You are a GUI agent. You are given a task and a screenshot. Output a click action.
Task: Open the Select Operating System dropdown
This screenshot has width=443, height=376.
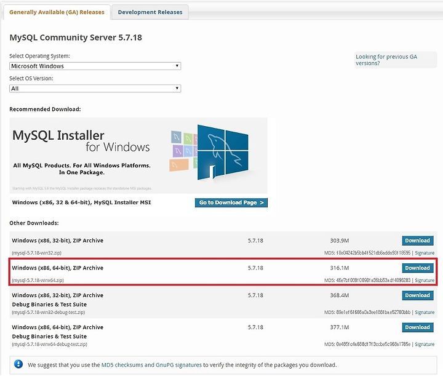click(95, 66)
